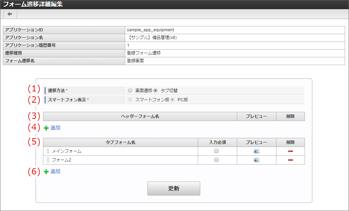Image resolution: width=349 pixels, height=211 pixels.
Task: Click the drag handle of フォーム2
Action: pos(48,160)
